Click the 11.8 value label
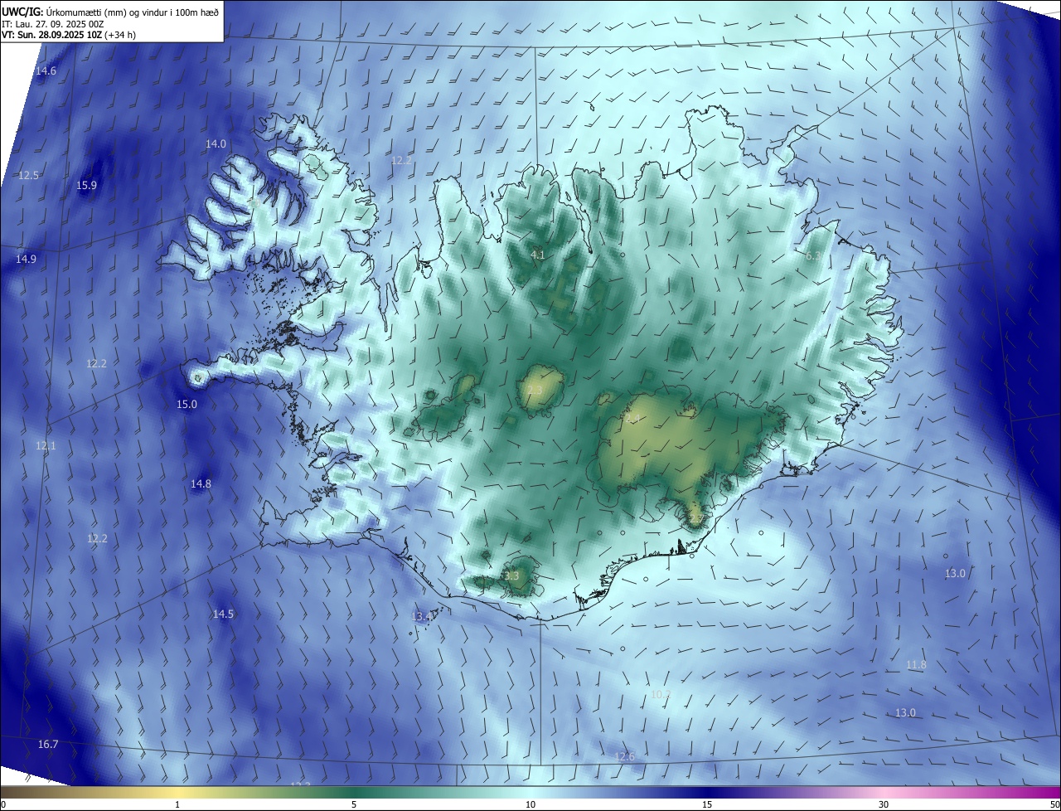 pos(916,664)
